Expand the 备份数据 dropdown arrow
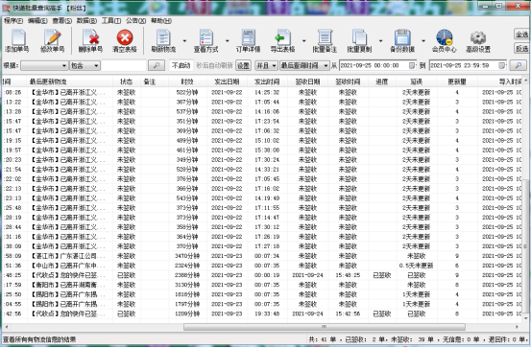The width and height of the screenshot is (531, 348). coord(423,41)
